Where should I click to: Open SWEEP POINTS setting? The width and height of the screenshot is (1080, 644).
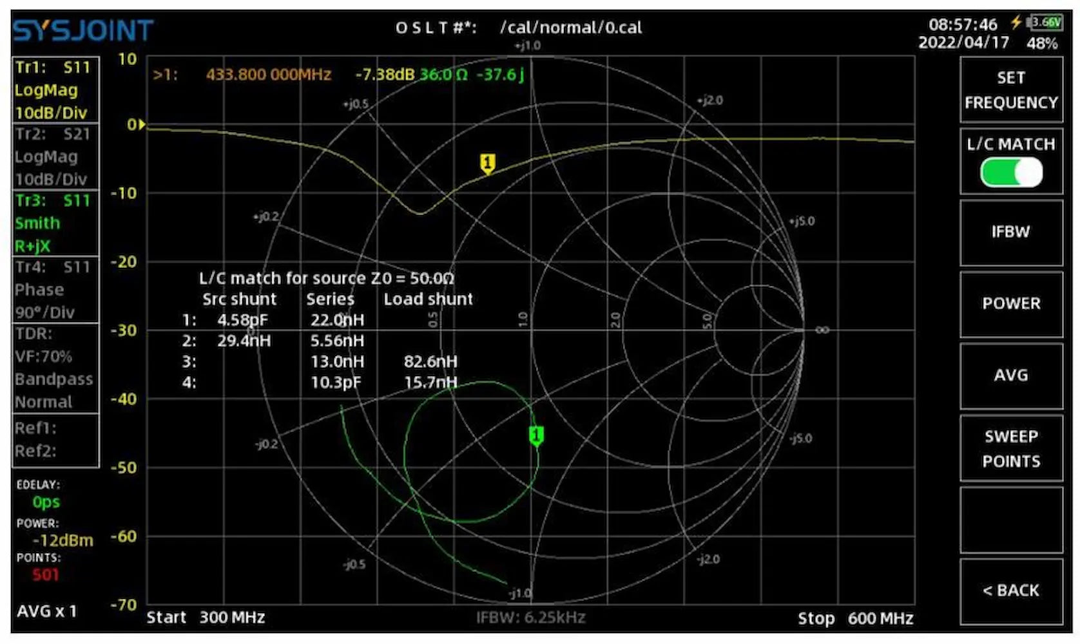click(x=1010, y=448)
